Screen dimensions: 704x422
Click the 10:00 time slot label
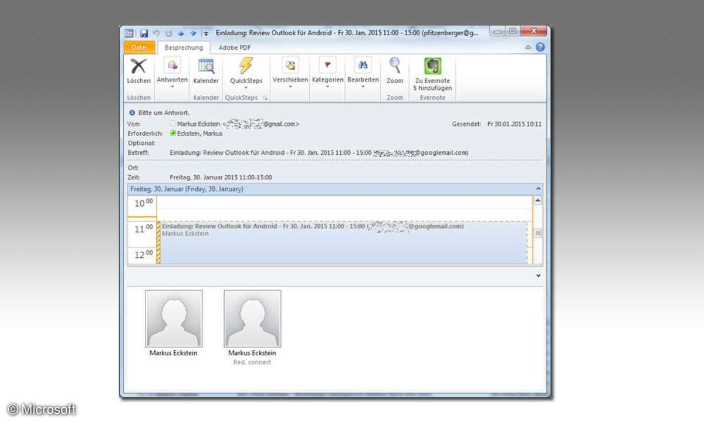(143, 203)
